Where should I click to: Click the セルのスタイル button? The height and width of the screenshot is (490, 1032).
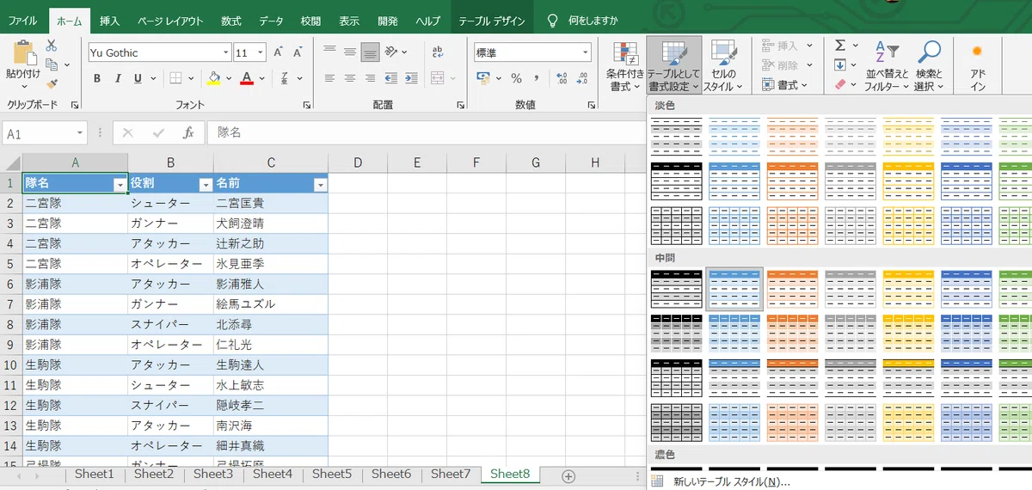[x=723, y=67]
